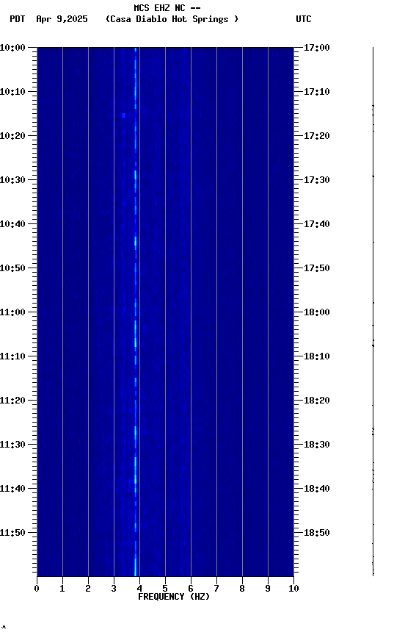Screen dimensions: 405x635
Task: Click the seismogram trace spike near 18:07
Action: pyautogui.click(x=373, y=345)
